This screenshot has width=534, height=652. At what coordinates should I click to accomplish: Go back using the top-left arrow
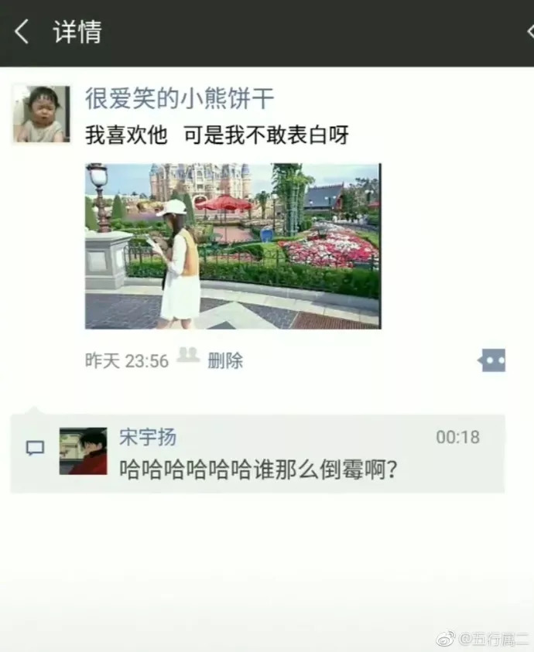[x=21, y=32]
